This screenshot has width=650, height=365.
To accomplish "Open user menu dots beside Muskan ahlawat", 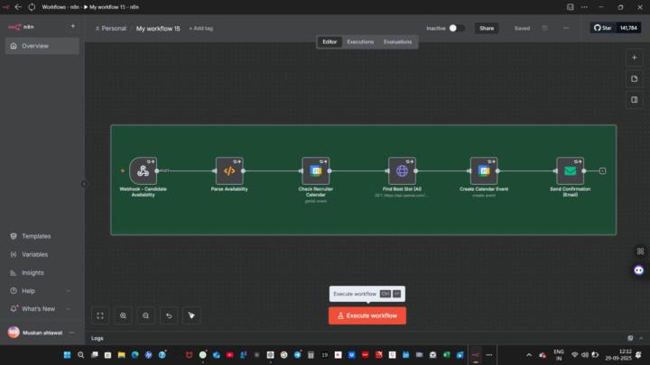I will (71, 333).
